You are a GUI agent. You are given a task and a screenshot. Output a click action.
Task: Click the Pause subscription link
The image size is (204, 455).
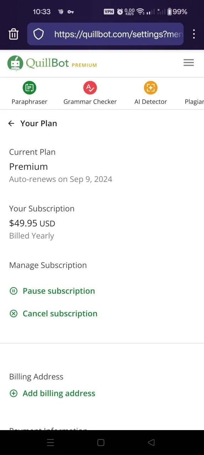tap(59, 291)
